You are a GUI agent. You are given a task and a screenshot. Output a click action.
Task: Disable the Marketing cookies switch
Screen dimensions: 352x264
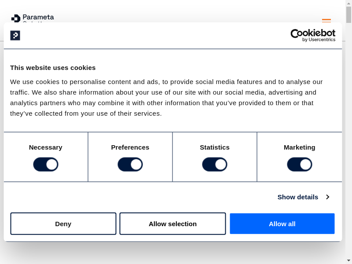300,165
